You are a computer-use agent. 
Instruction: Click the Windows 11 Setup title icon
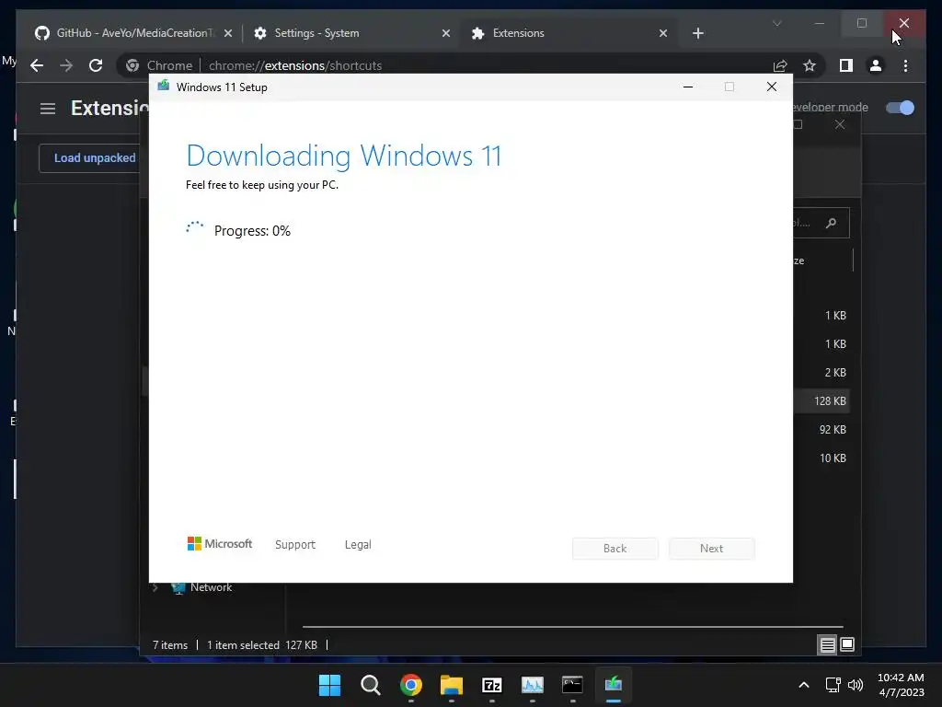(x=164, y=87)
